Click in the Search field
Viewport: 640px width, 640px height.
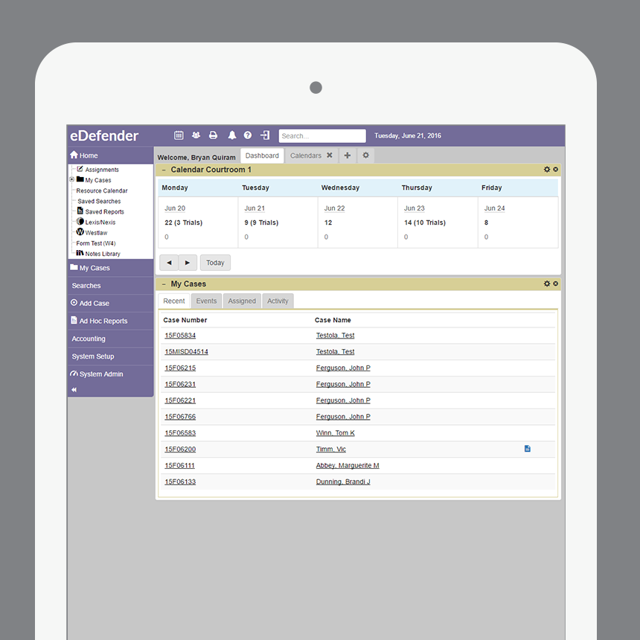point(322,136)
